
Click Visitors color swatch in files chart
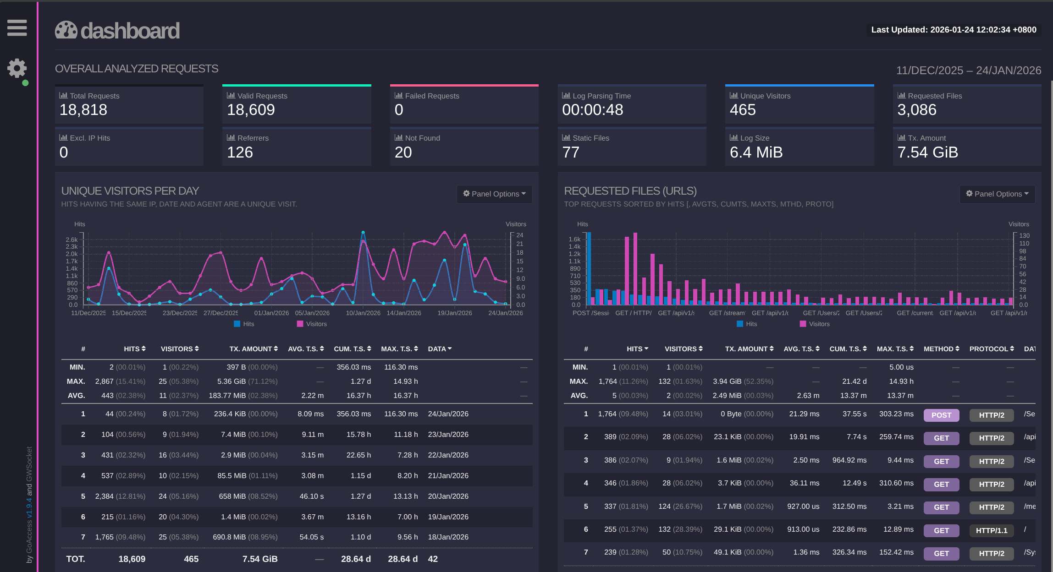803,324
